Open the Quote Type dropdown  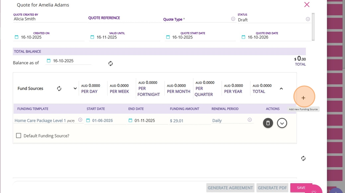point(233,19)
